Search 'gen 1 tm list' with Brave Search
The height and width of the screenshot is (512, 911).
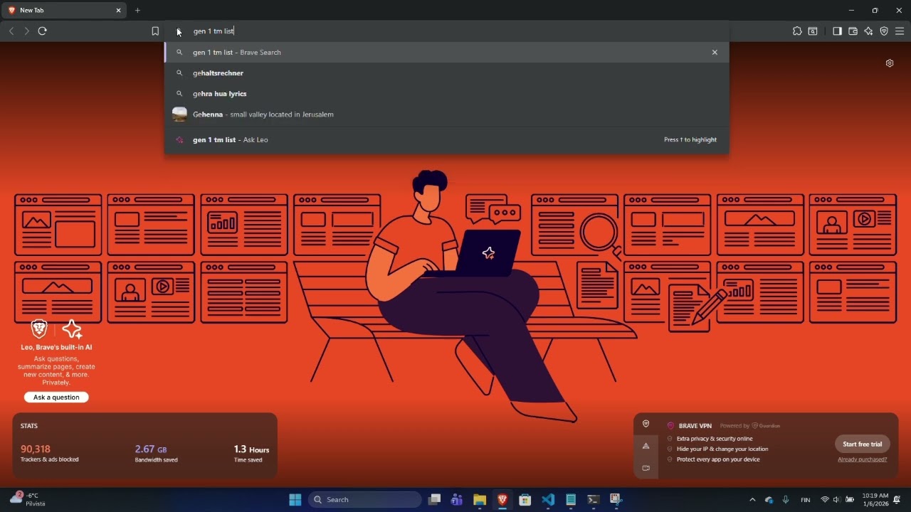(x=447, y=53)
